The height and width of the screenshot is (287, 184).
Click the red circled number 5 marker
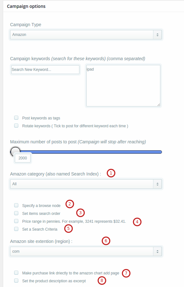coord(68,229)
